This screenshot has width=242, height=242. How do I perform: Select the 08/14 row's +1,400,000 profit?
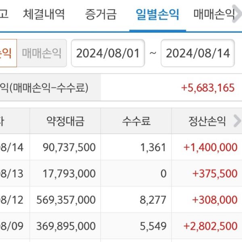pyautogui.click(x=210, y=147)
